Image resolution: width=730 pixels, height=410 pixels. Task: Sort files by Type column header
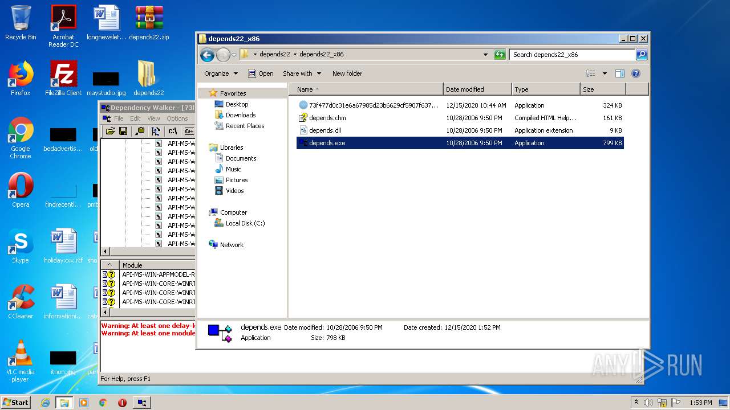click(x=546, y=89)
